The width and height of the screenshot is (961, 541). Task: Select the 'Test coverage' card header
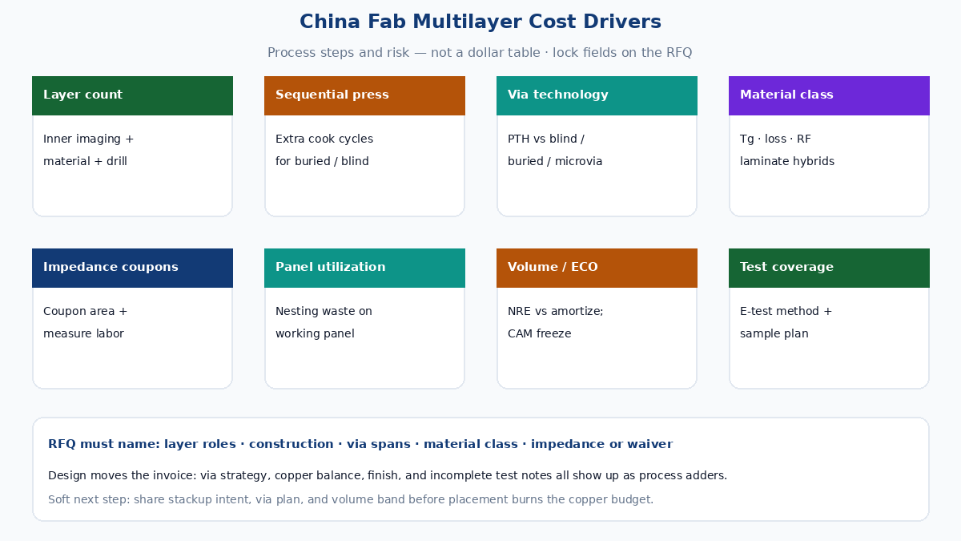point(829,268)
